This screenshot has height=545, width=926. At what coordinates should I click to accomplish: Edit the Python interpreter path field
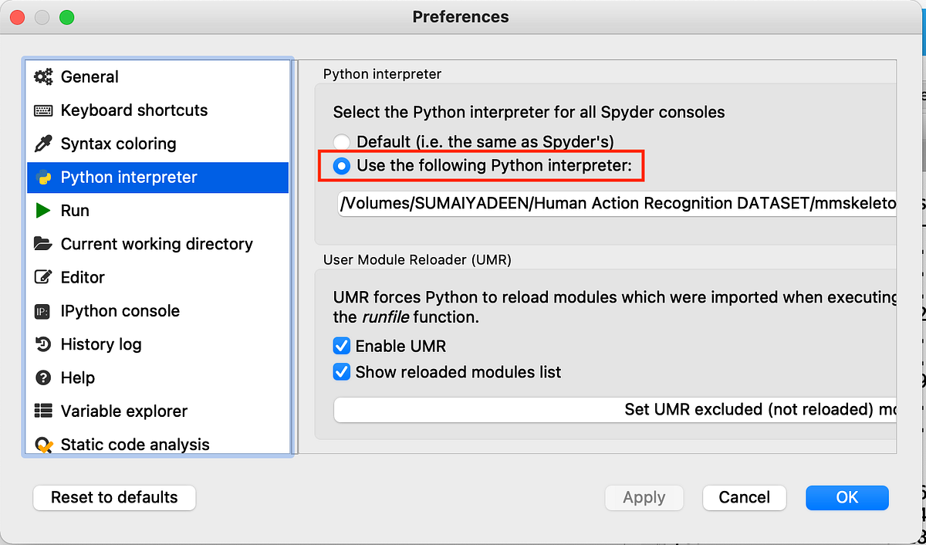617,204
